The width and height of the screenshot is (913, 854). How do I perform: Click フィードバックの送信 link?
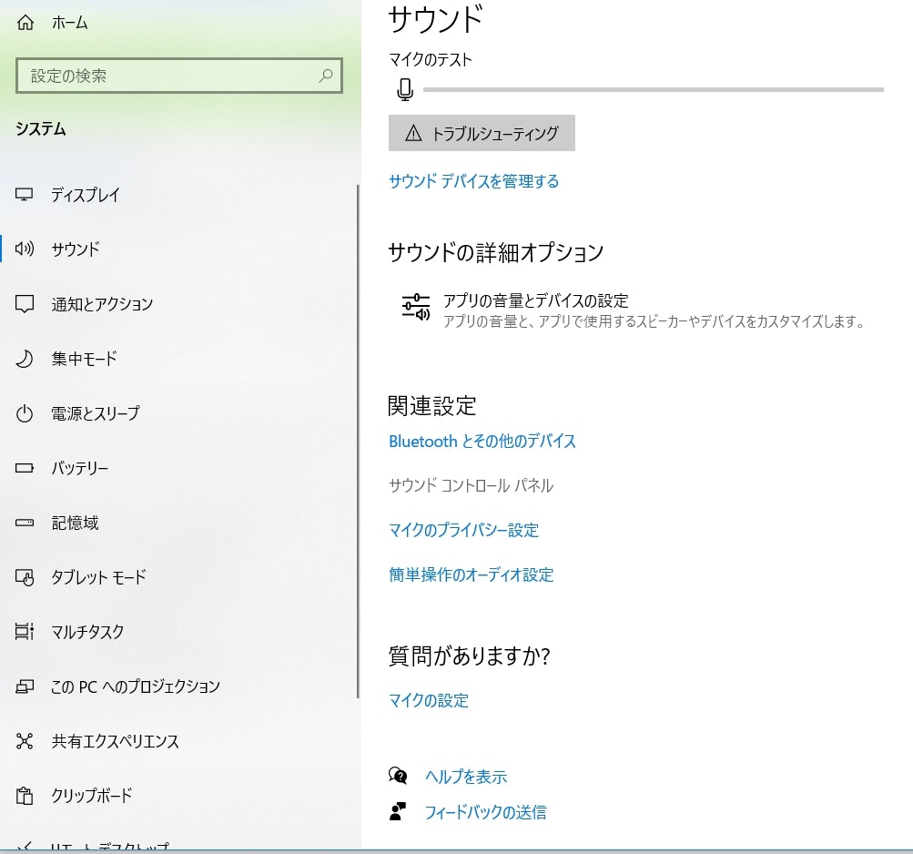click(x=485, y=812)
